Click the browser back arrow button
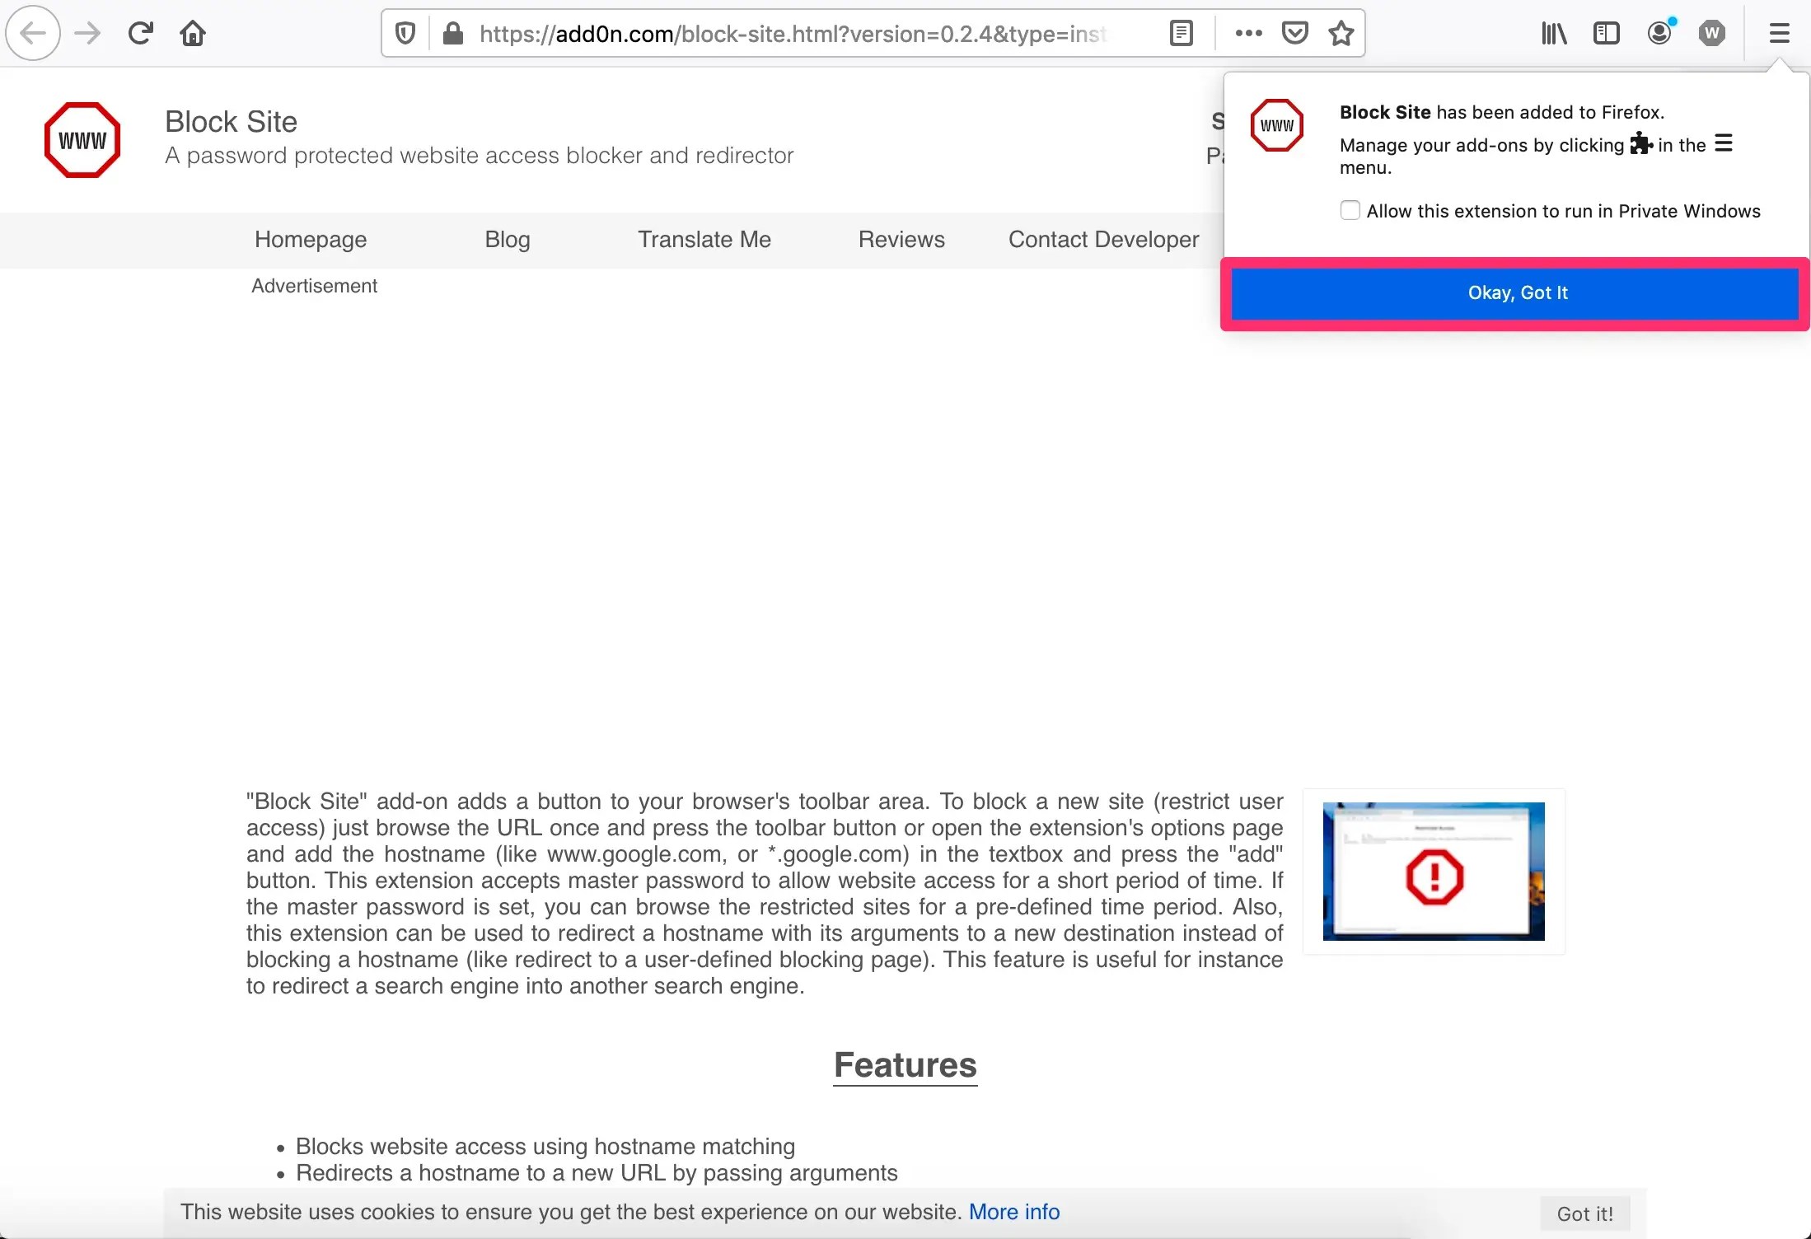Image resolution: width=1811 pixels, height=1239 pixels. [33, 33]
